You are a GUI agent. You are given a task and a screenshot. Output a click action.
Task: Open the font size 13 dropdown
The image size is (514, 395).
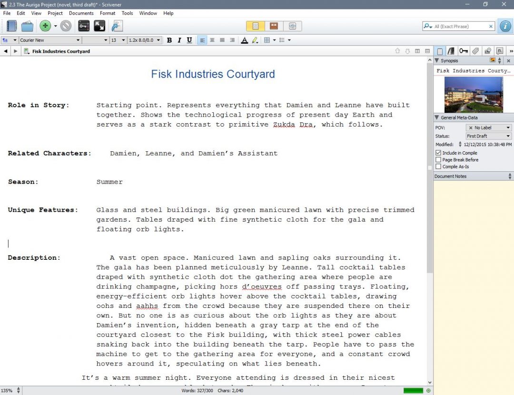pos(118,40)
